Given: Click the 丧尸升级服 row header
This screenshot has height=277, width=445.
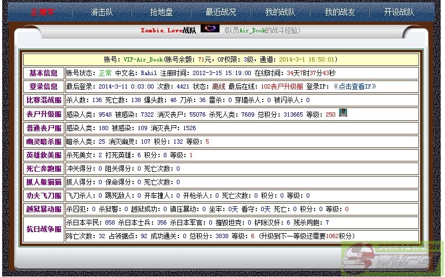Looking at the screenshot, I should (x=43, y=114).
